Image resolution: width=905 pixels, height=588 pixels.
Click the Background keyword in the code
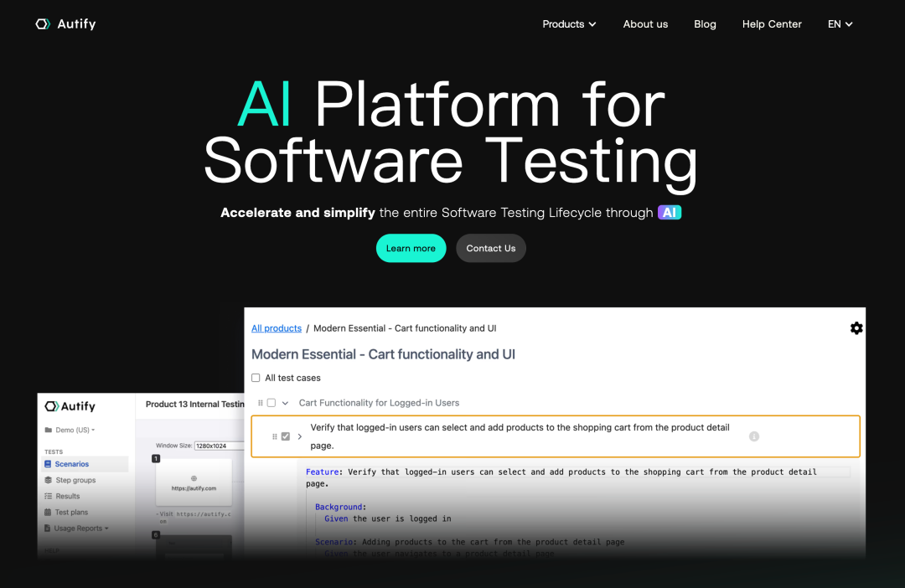point(339,507)
